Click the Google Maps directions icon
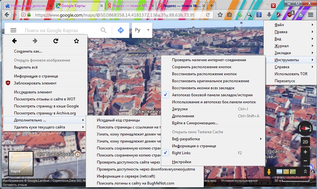Screen dimensions: 317x189 click(x=120, y=30)
